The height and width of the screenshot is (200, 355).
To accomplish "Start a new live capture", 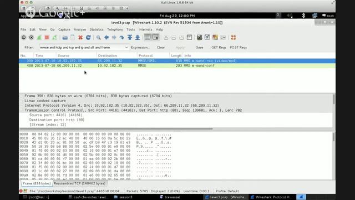I will 39,37.
